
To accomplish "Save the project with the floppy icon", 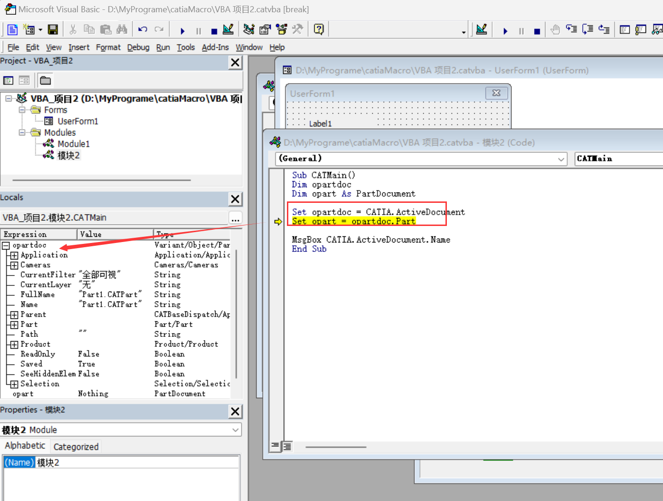I will pos(53,30).
